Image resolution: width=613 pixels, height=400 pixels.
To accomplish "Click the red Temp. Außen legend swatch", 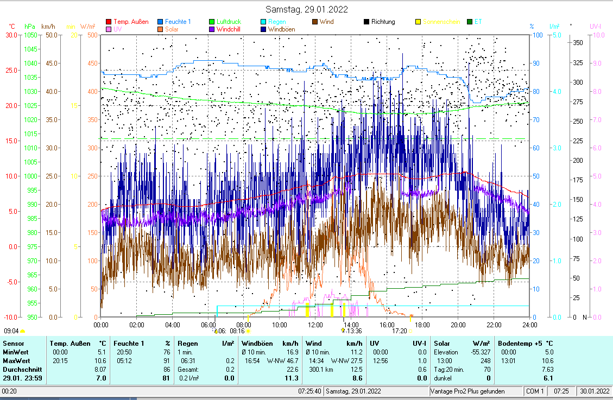I will [x=109, y=22].
